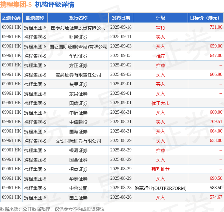The height and width of the screenshot is (212, 224).
Task: Click the 跑赢行业(OUTPERFORM) rating cell
Action: pos(160,188)
